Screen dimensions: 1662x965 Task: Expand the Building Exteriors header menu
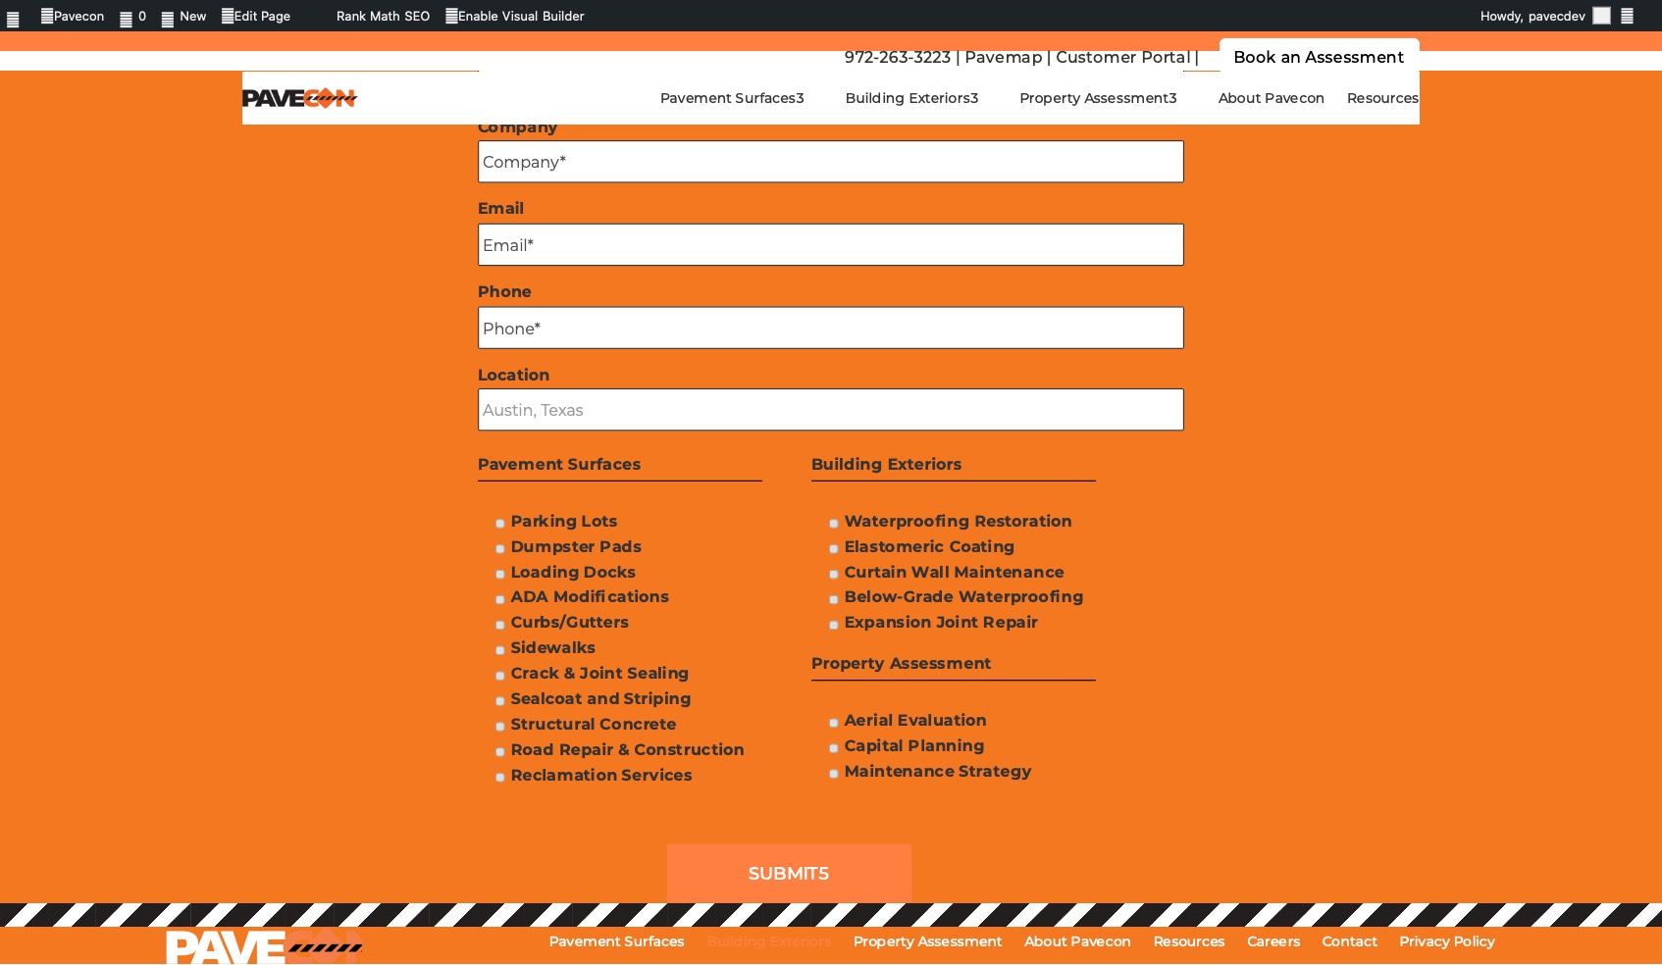pos(910,98)
